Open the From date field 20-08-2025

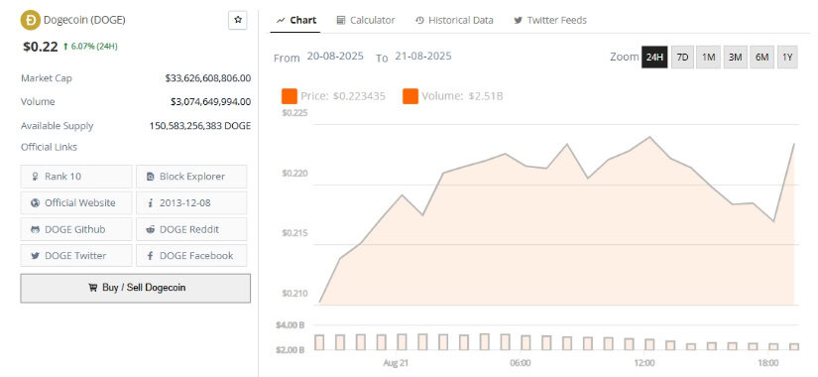click(335, 56)
